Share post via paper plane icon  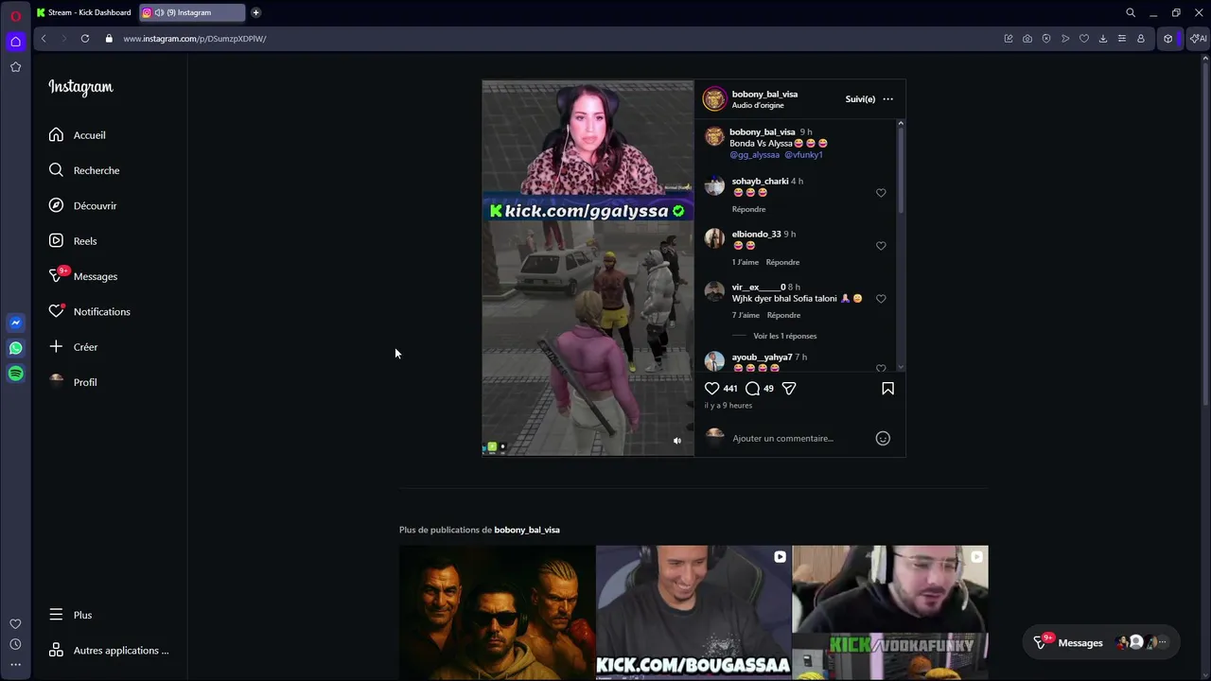coord(789,388)
